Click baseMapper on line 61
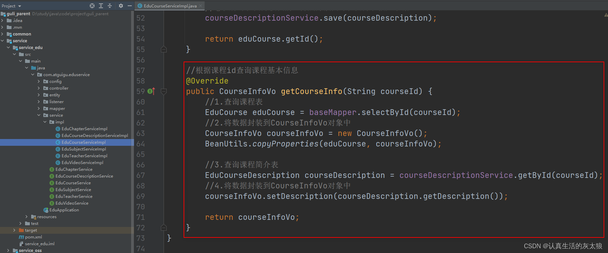The image size is (608, 253). pos(333,112)
